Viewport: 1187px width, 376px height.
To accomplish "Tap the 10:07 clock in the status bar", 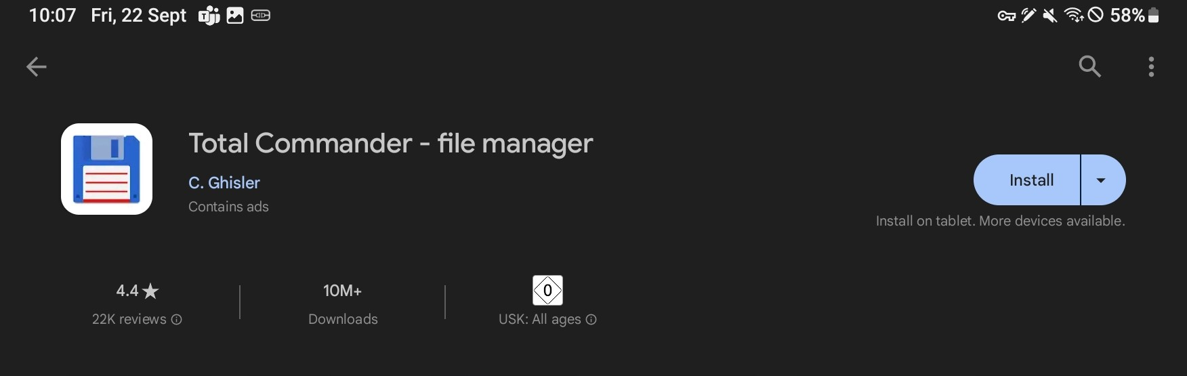I will 52,15.
